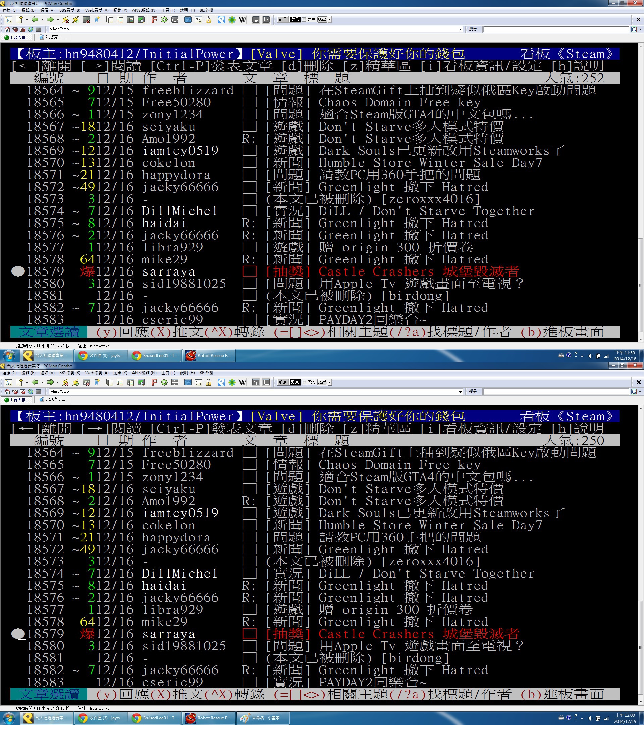
Task: Pick 背景 background color in upper window
Action: [x=295, y=20]
